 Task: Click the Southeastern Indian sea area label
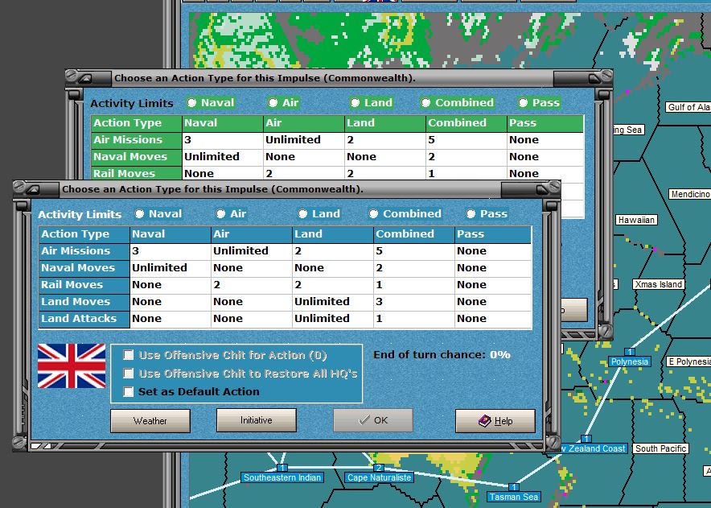point(282,477)
